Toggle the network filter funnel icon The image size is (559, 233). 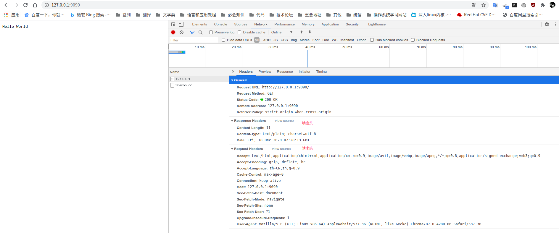(192, 32)
